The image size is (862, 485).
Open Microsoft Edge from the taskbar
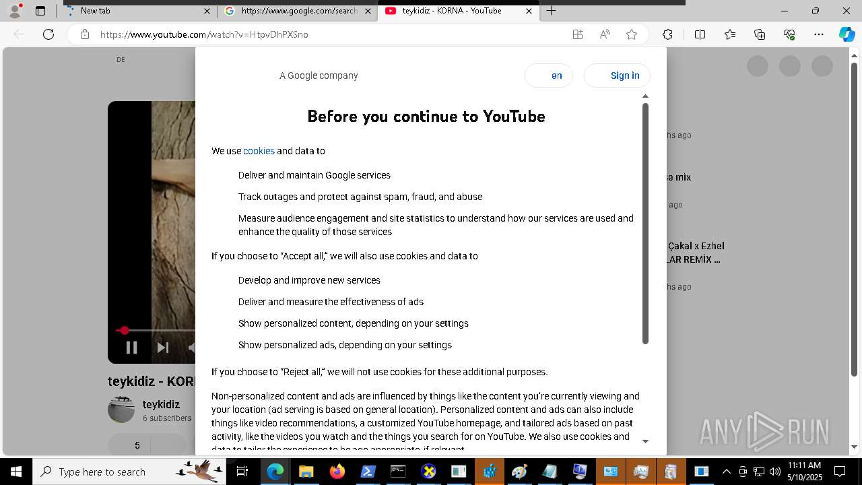click(x=275, y=472)
